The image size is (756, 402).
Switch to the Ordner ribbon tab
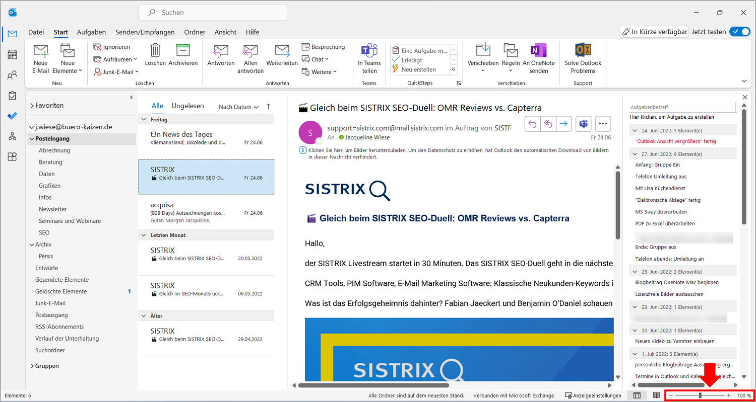pyautogui.click(x=195, y=32)
